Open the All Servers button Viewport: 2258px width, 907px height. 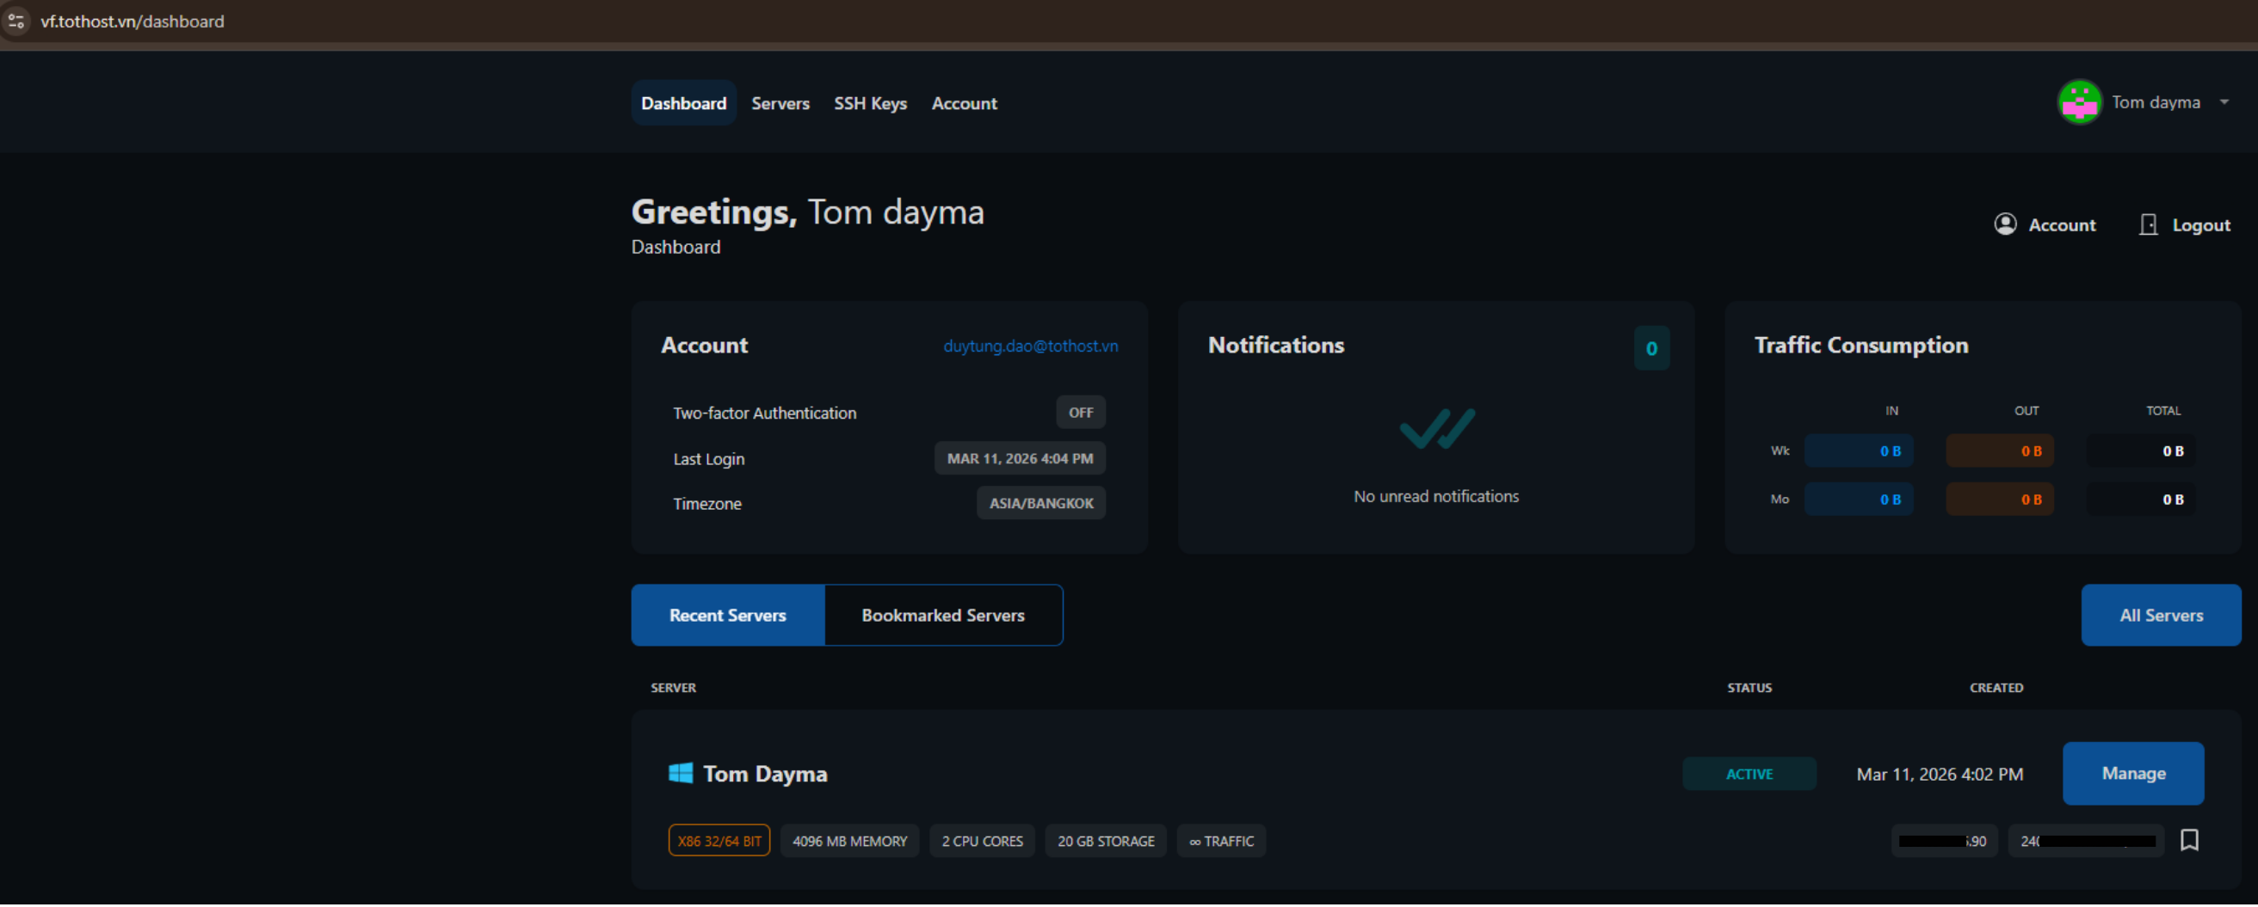click(x=2161, y=616)
